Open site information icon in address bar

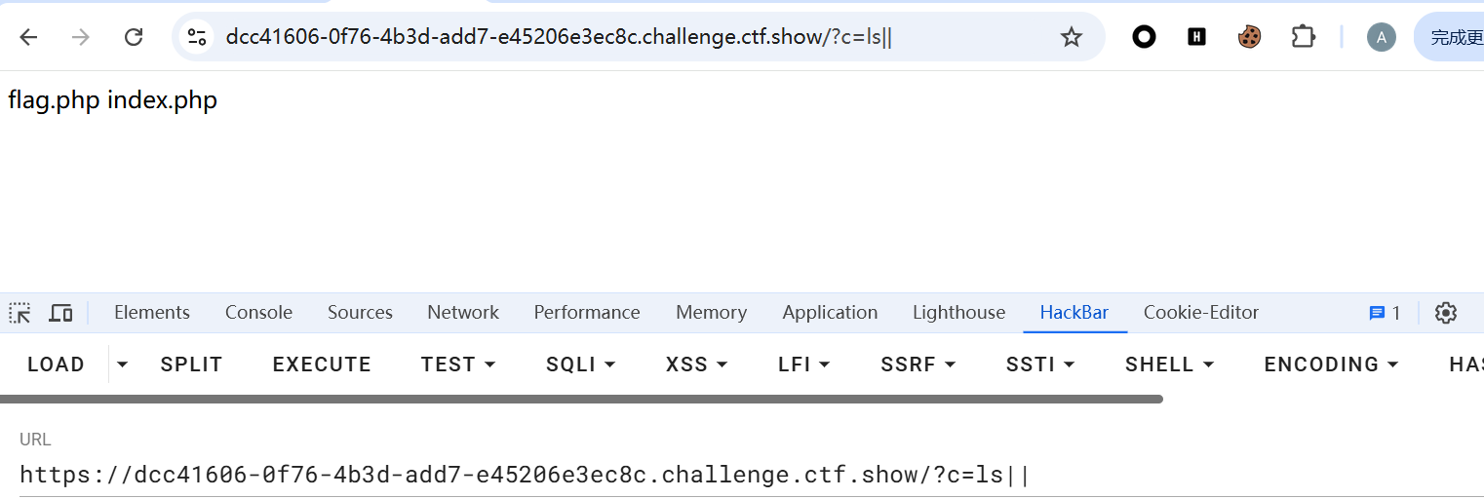click(x=197, y=37)
